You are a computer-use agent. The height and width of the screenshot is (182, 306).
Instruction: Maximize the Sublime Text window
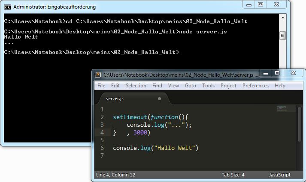click(277, 73)
